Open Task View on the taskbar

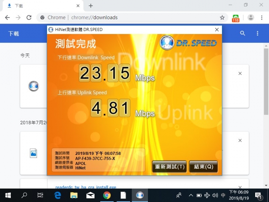click(40, 195)
